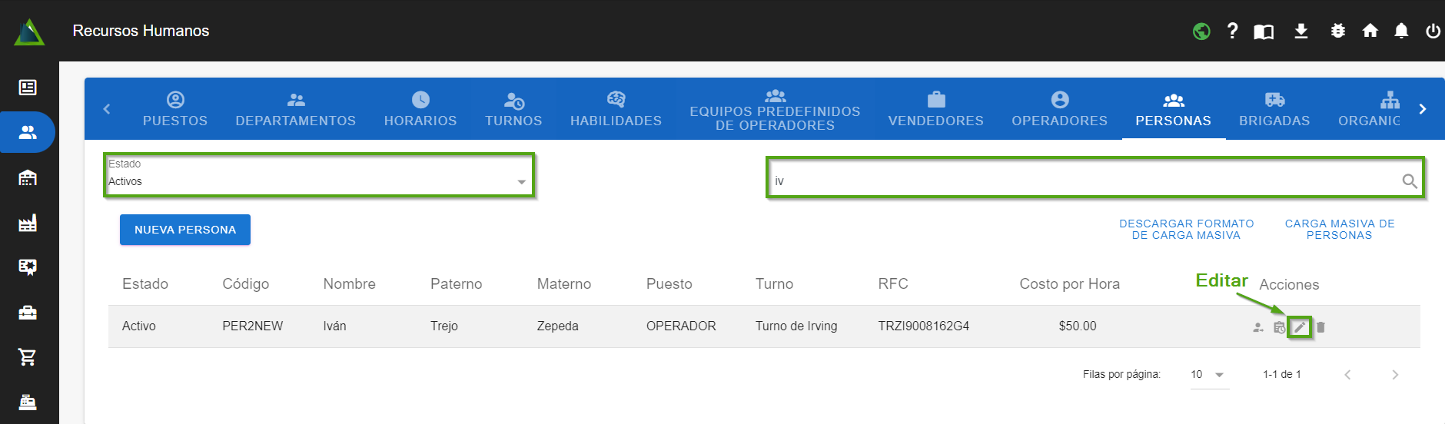Click DESCARGAR FORMATO DE CARGA MASIVA link
Image resolution: width=1445 pixels, height=424 pixels.
click(x=1186, y=229)
